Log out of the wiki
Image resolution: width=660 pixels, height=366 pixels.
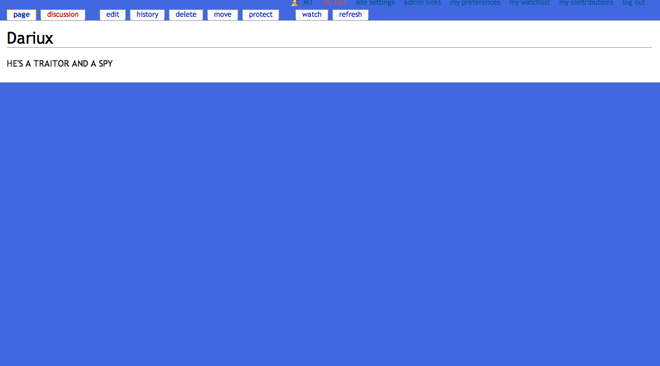point(634,3)
